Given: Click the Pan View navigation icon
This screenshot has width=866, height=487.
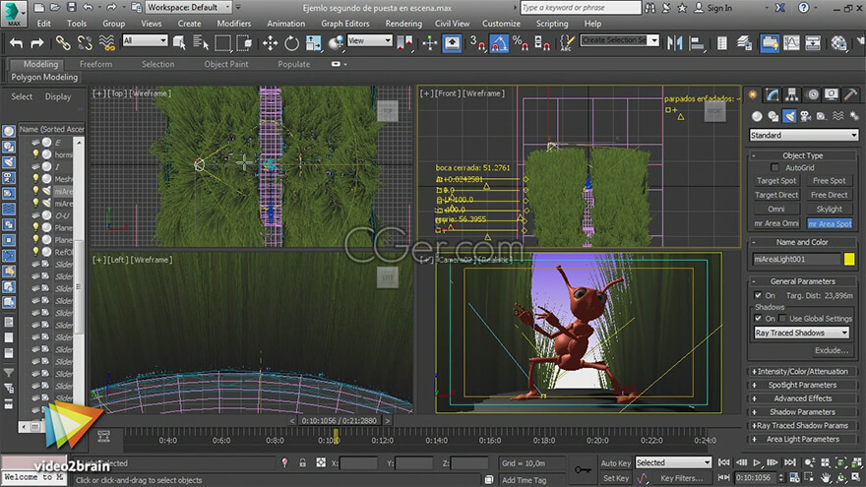Looking at the screenshot, I should click(x=825, y=477).
